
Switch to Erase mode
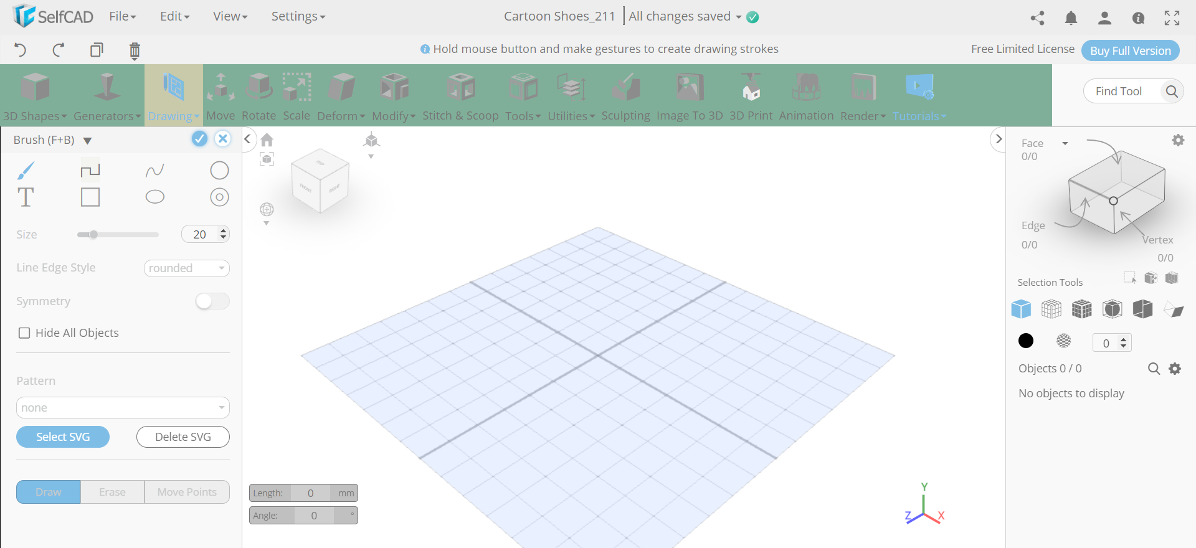click(x=112, y=492)
